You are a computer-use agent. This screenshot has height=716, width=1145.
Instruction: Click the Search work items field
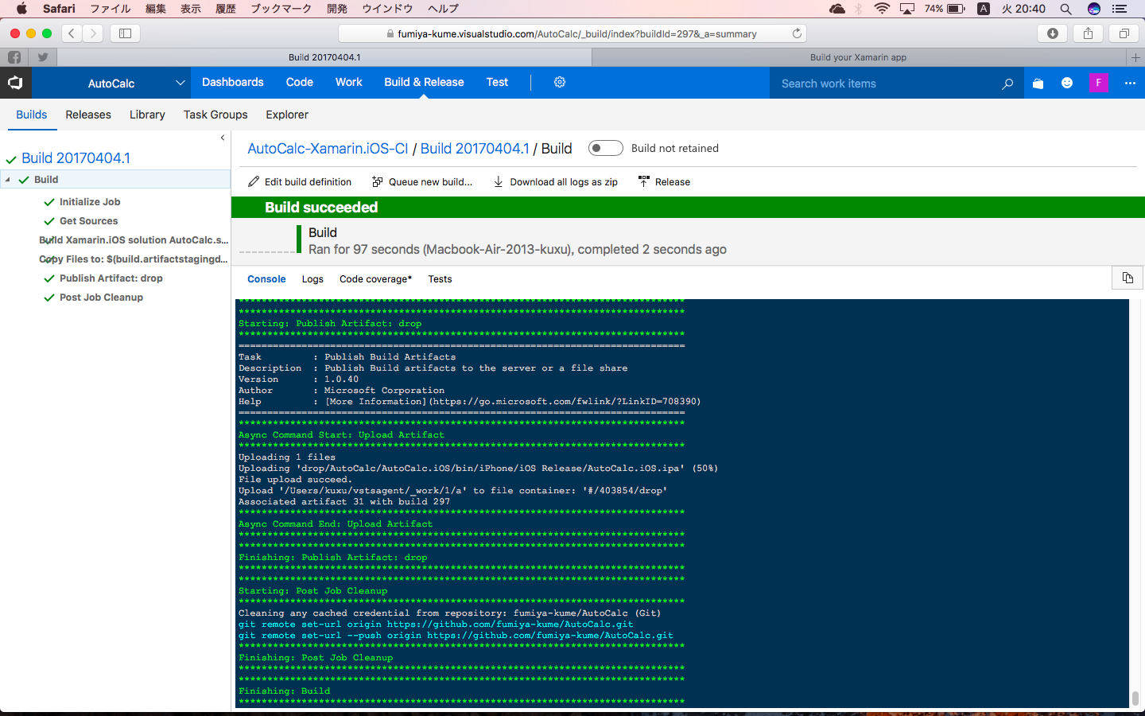coord(875,83)
